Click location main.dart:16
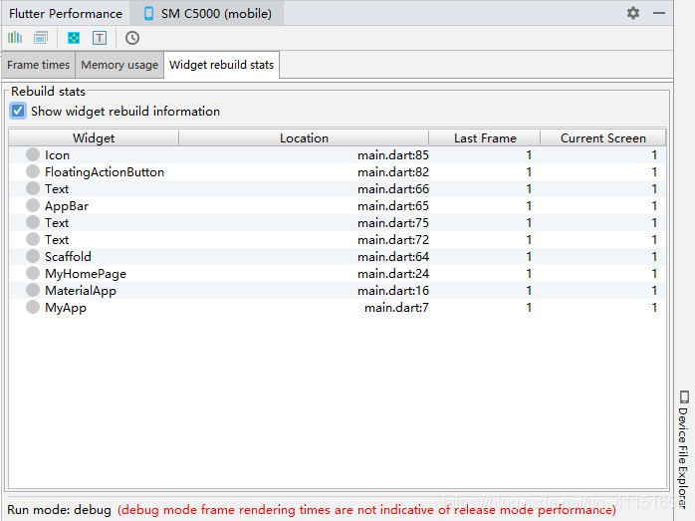695x521 pixels. coord(393,291)
